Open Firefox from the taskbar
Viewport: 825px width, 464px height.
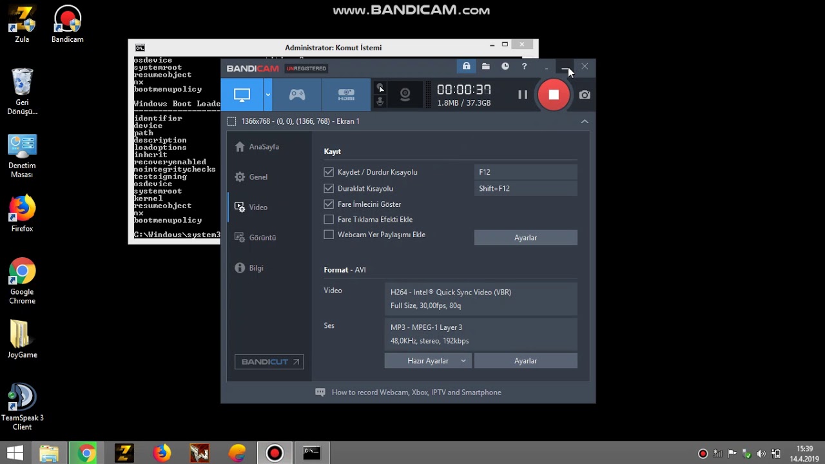[x=162, y=453]
